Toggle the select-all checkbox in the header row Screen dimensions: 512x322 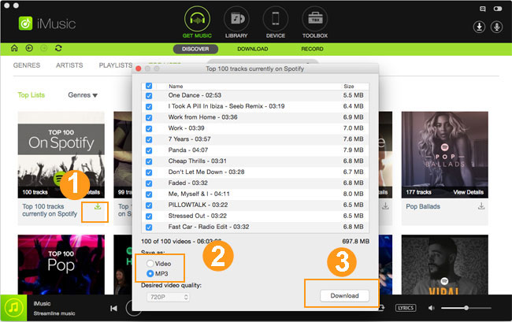click(149, 86)
